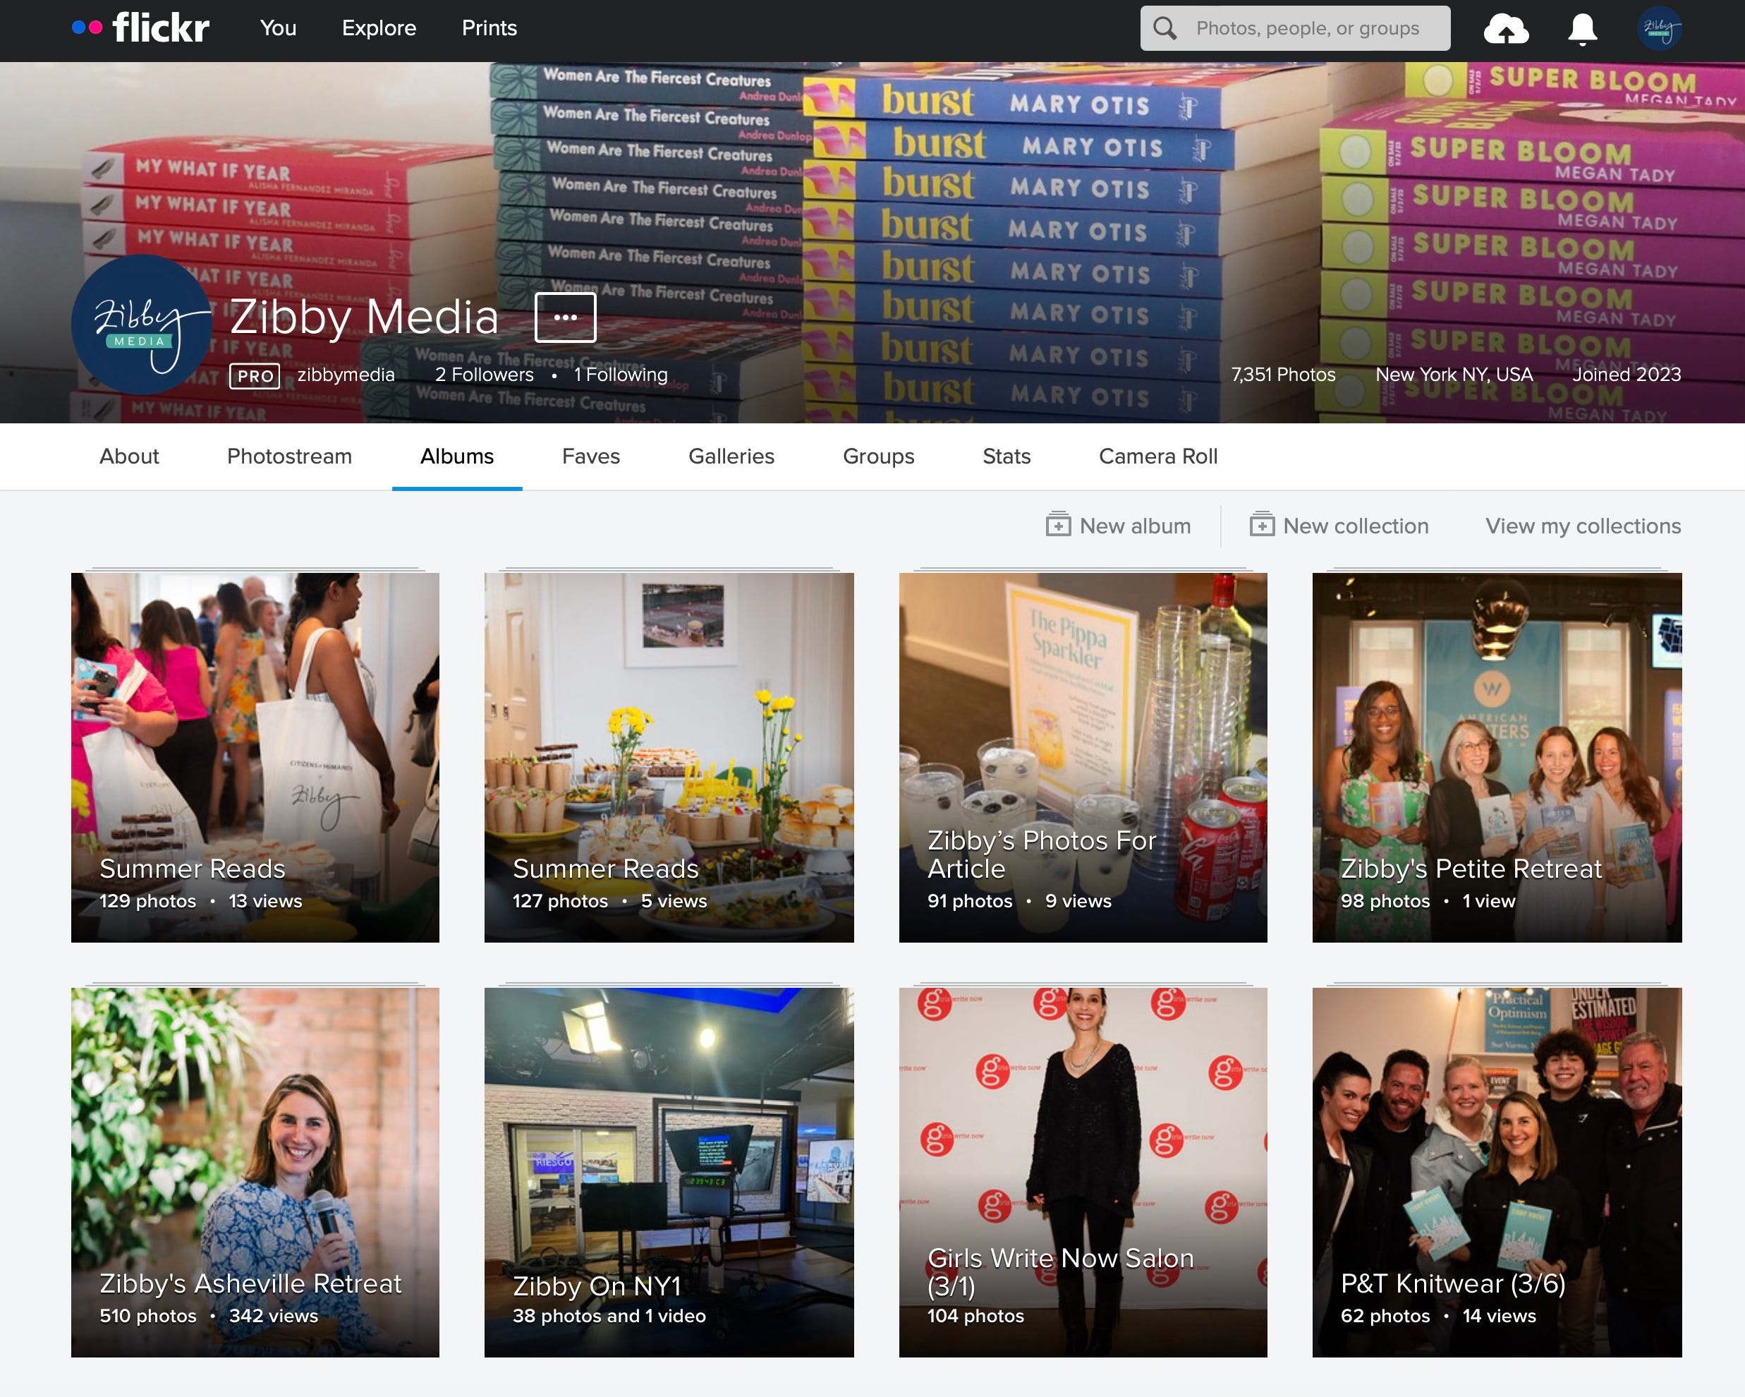This screenshot has width=1745, height=1397.
Task: Open the Summer Reads album with 127 photos
Action: (669, 757)
